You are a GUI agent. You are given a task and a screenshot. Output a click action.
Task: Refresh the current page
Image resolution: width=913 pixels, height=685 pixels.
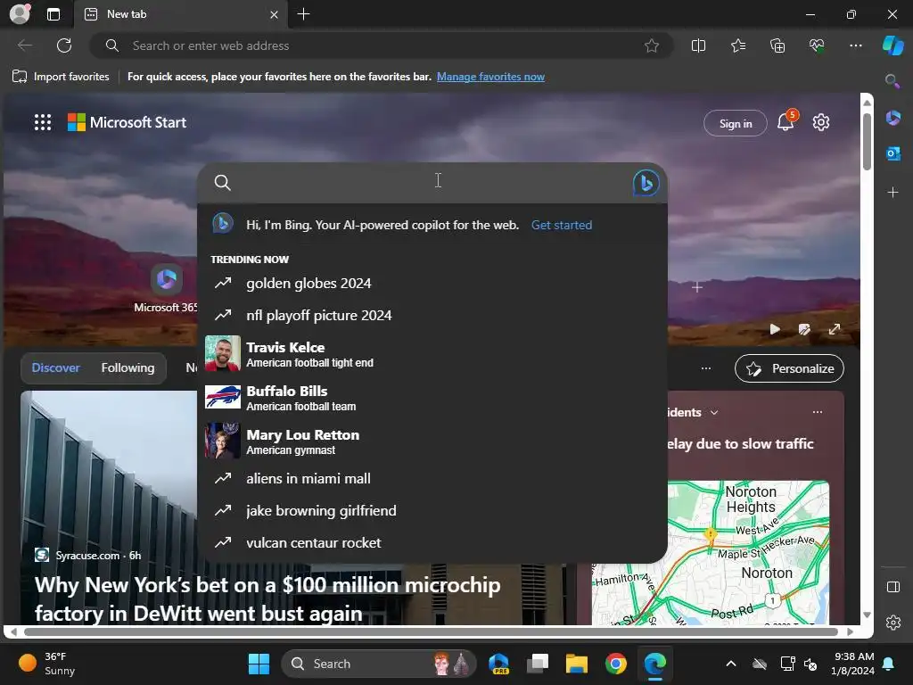coord(64,45)
